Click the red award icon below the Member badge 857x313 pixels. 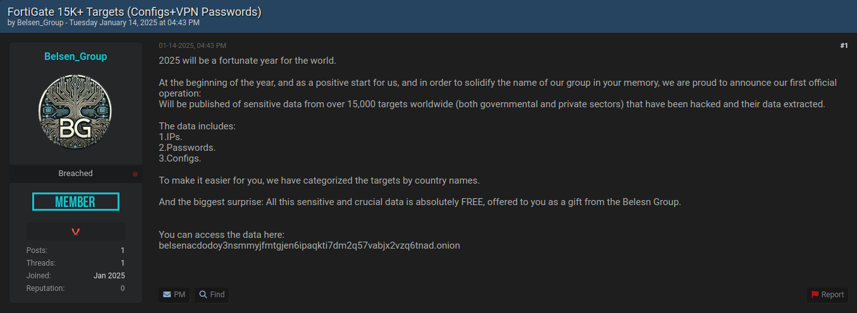tap(76, 232)
